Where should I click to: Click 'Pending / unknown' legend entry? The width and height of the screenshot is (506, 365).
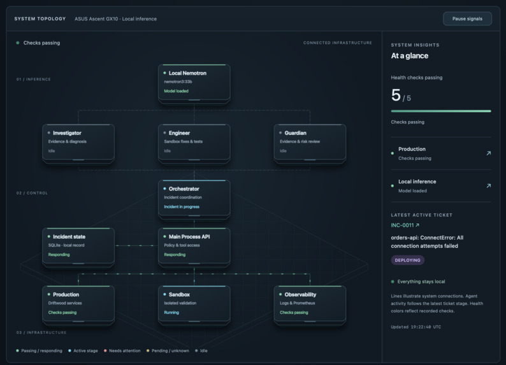pyautogui.click(x=168, y=350)
